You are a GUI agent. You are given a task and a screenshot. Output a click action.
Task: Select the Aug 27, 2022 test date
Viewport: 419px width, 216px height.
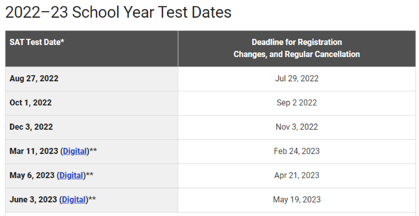pos(34,78)
